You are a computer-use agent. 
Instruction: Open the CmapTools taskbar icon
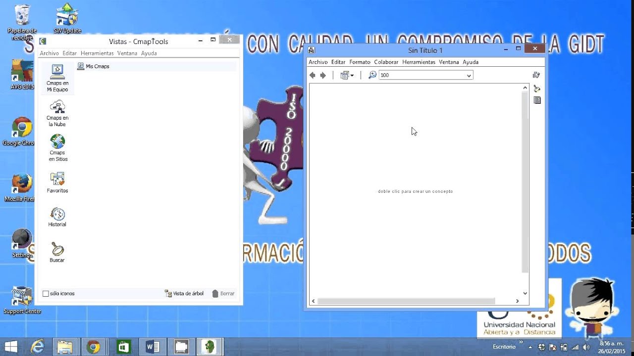click(x=210, y=347)
